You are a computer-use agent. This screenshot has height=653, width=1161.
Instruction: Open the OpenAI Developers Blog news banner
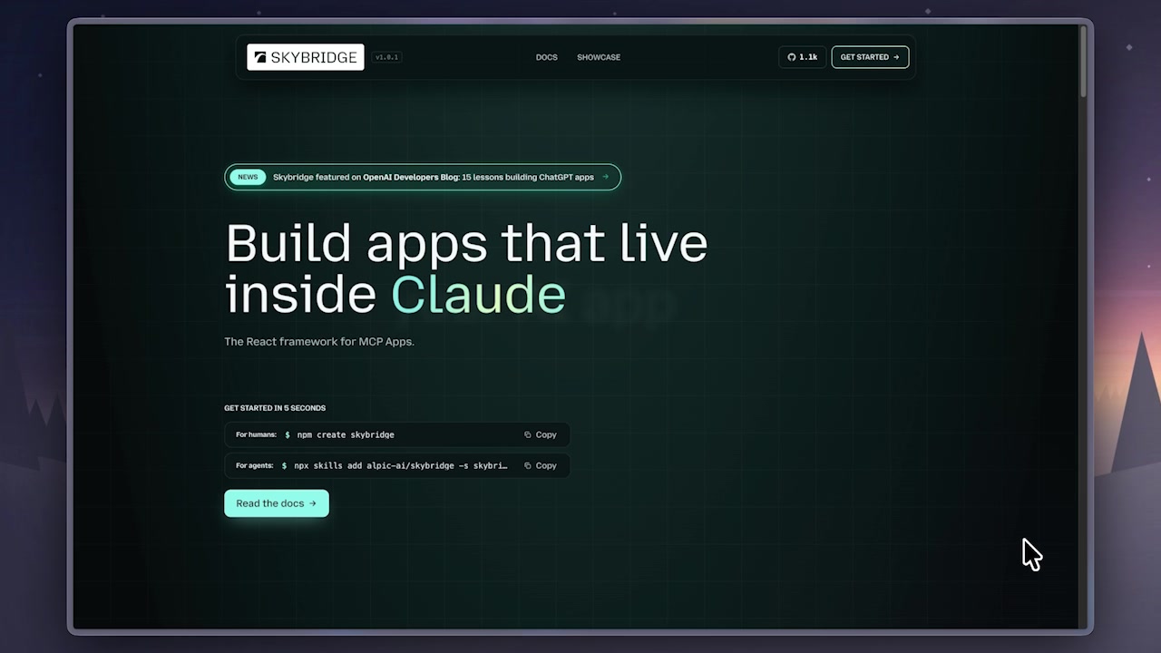423,177
